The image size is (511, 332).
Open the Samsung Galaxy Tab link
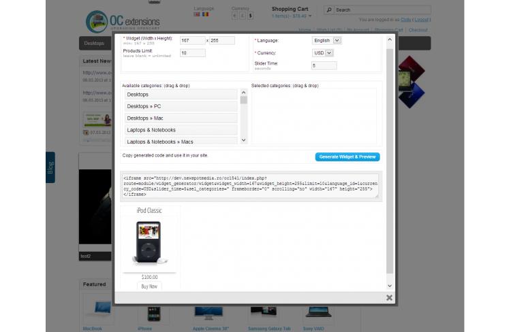tap(269, 329)
